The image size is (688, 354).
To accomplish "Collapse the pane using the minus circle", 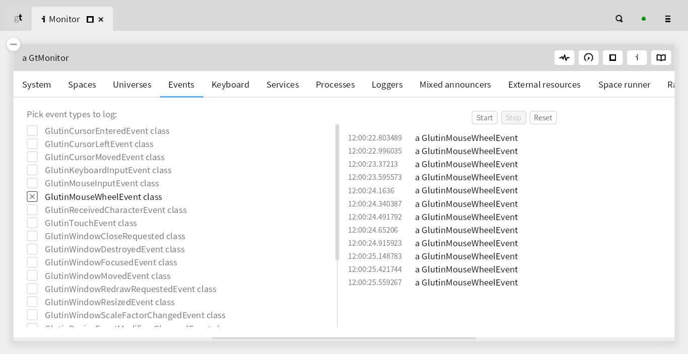I will 14,44.
